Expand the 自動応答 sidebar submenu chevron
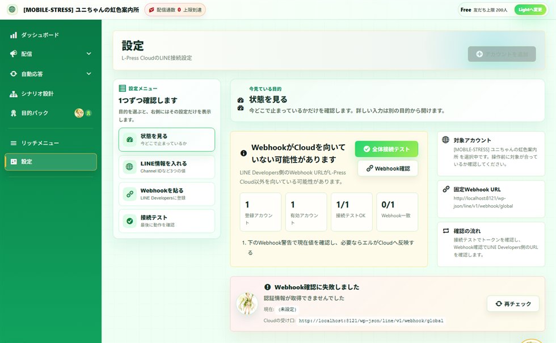556x343 pixels. [89, 74]
